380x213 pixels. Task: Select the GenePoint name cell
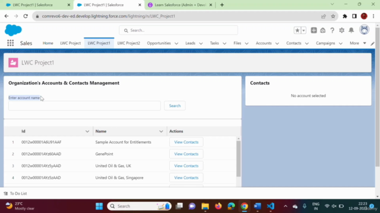104,154
